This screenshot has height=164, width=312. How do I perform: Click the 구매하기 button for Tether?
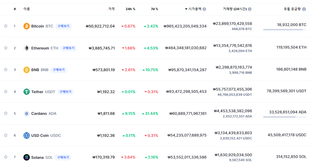click(65, 92)
